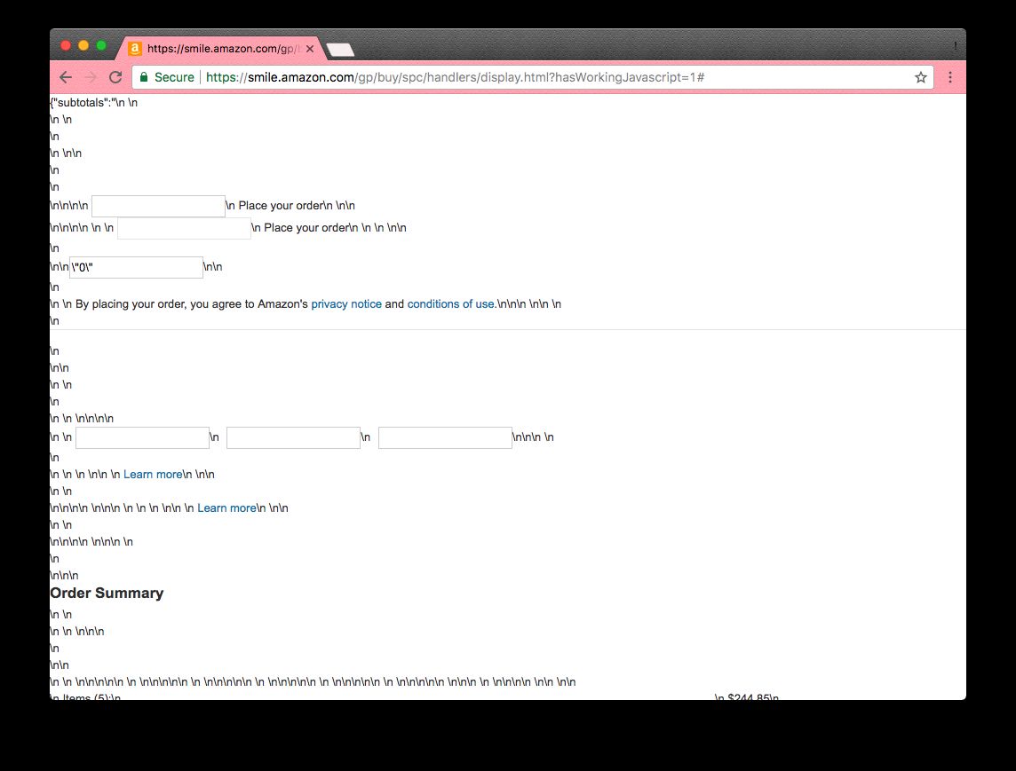
Task: Open the Chrome three-dot menu
Action: pyautogui.click(x=949, y=77)
